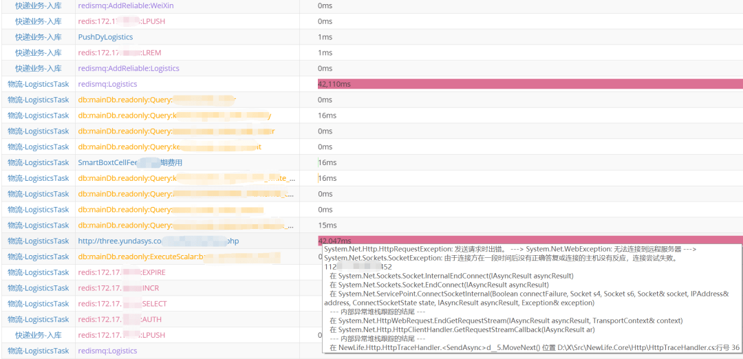Click the redis INCR span link
This screenshot has height=359, width=743.
click(x=118, y=288)
